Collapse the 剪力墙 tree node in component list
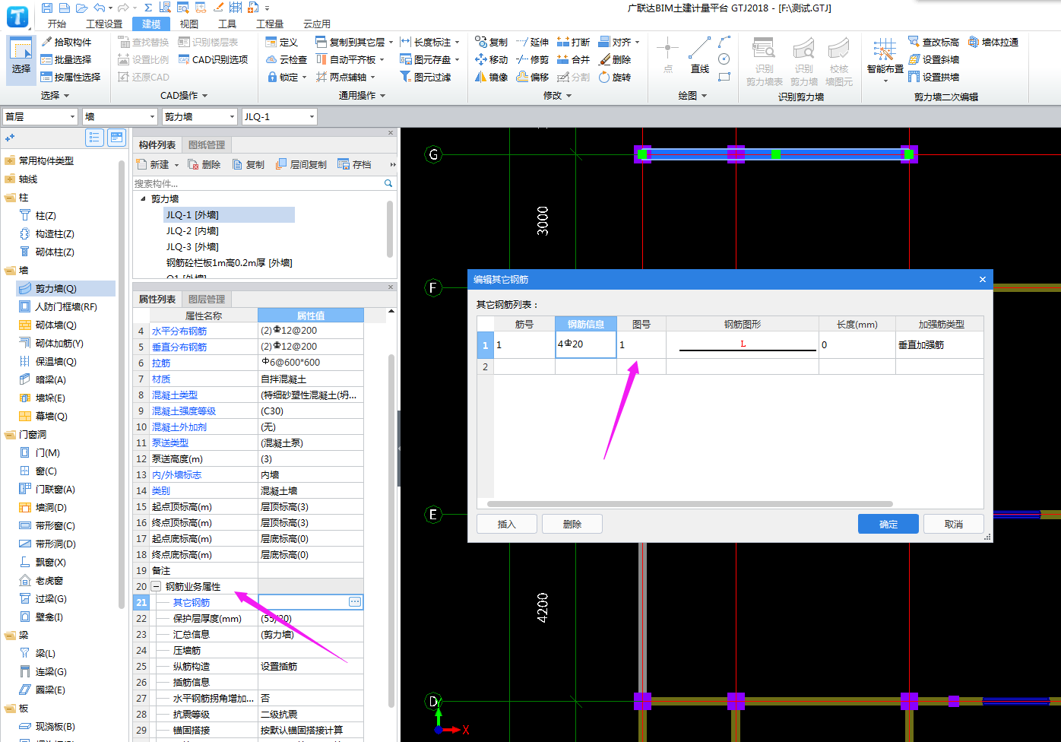Image resolution: width=1061 pixels, height=742 pixels. pos(142,198)
